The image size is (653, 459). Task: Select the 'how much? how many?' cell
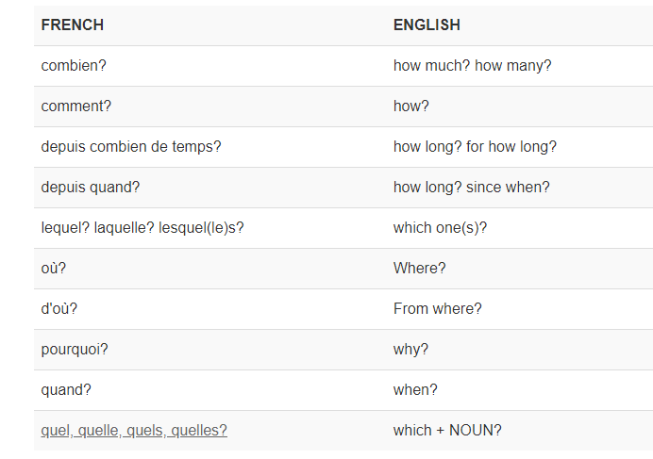472,66
